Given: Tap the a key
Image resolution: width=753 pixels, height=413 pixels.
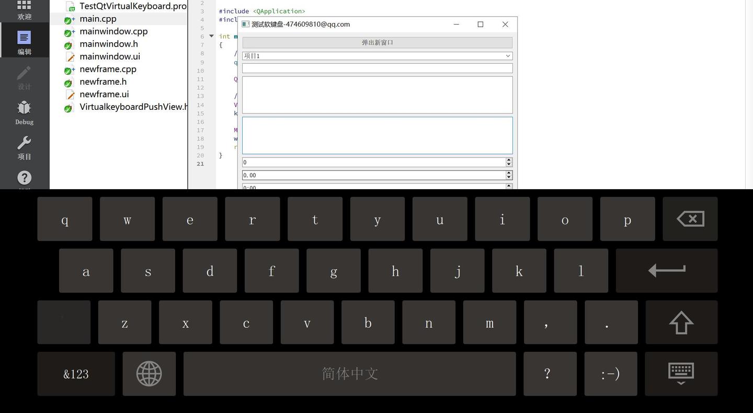Looking at the screenshot, I should [x=86, y=270].
